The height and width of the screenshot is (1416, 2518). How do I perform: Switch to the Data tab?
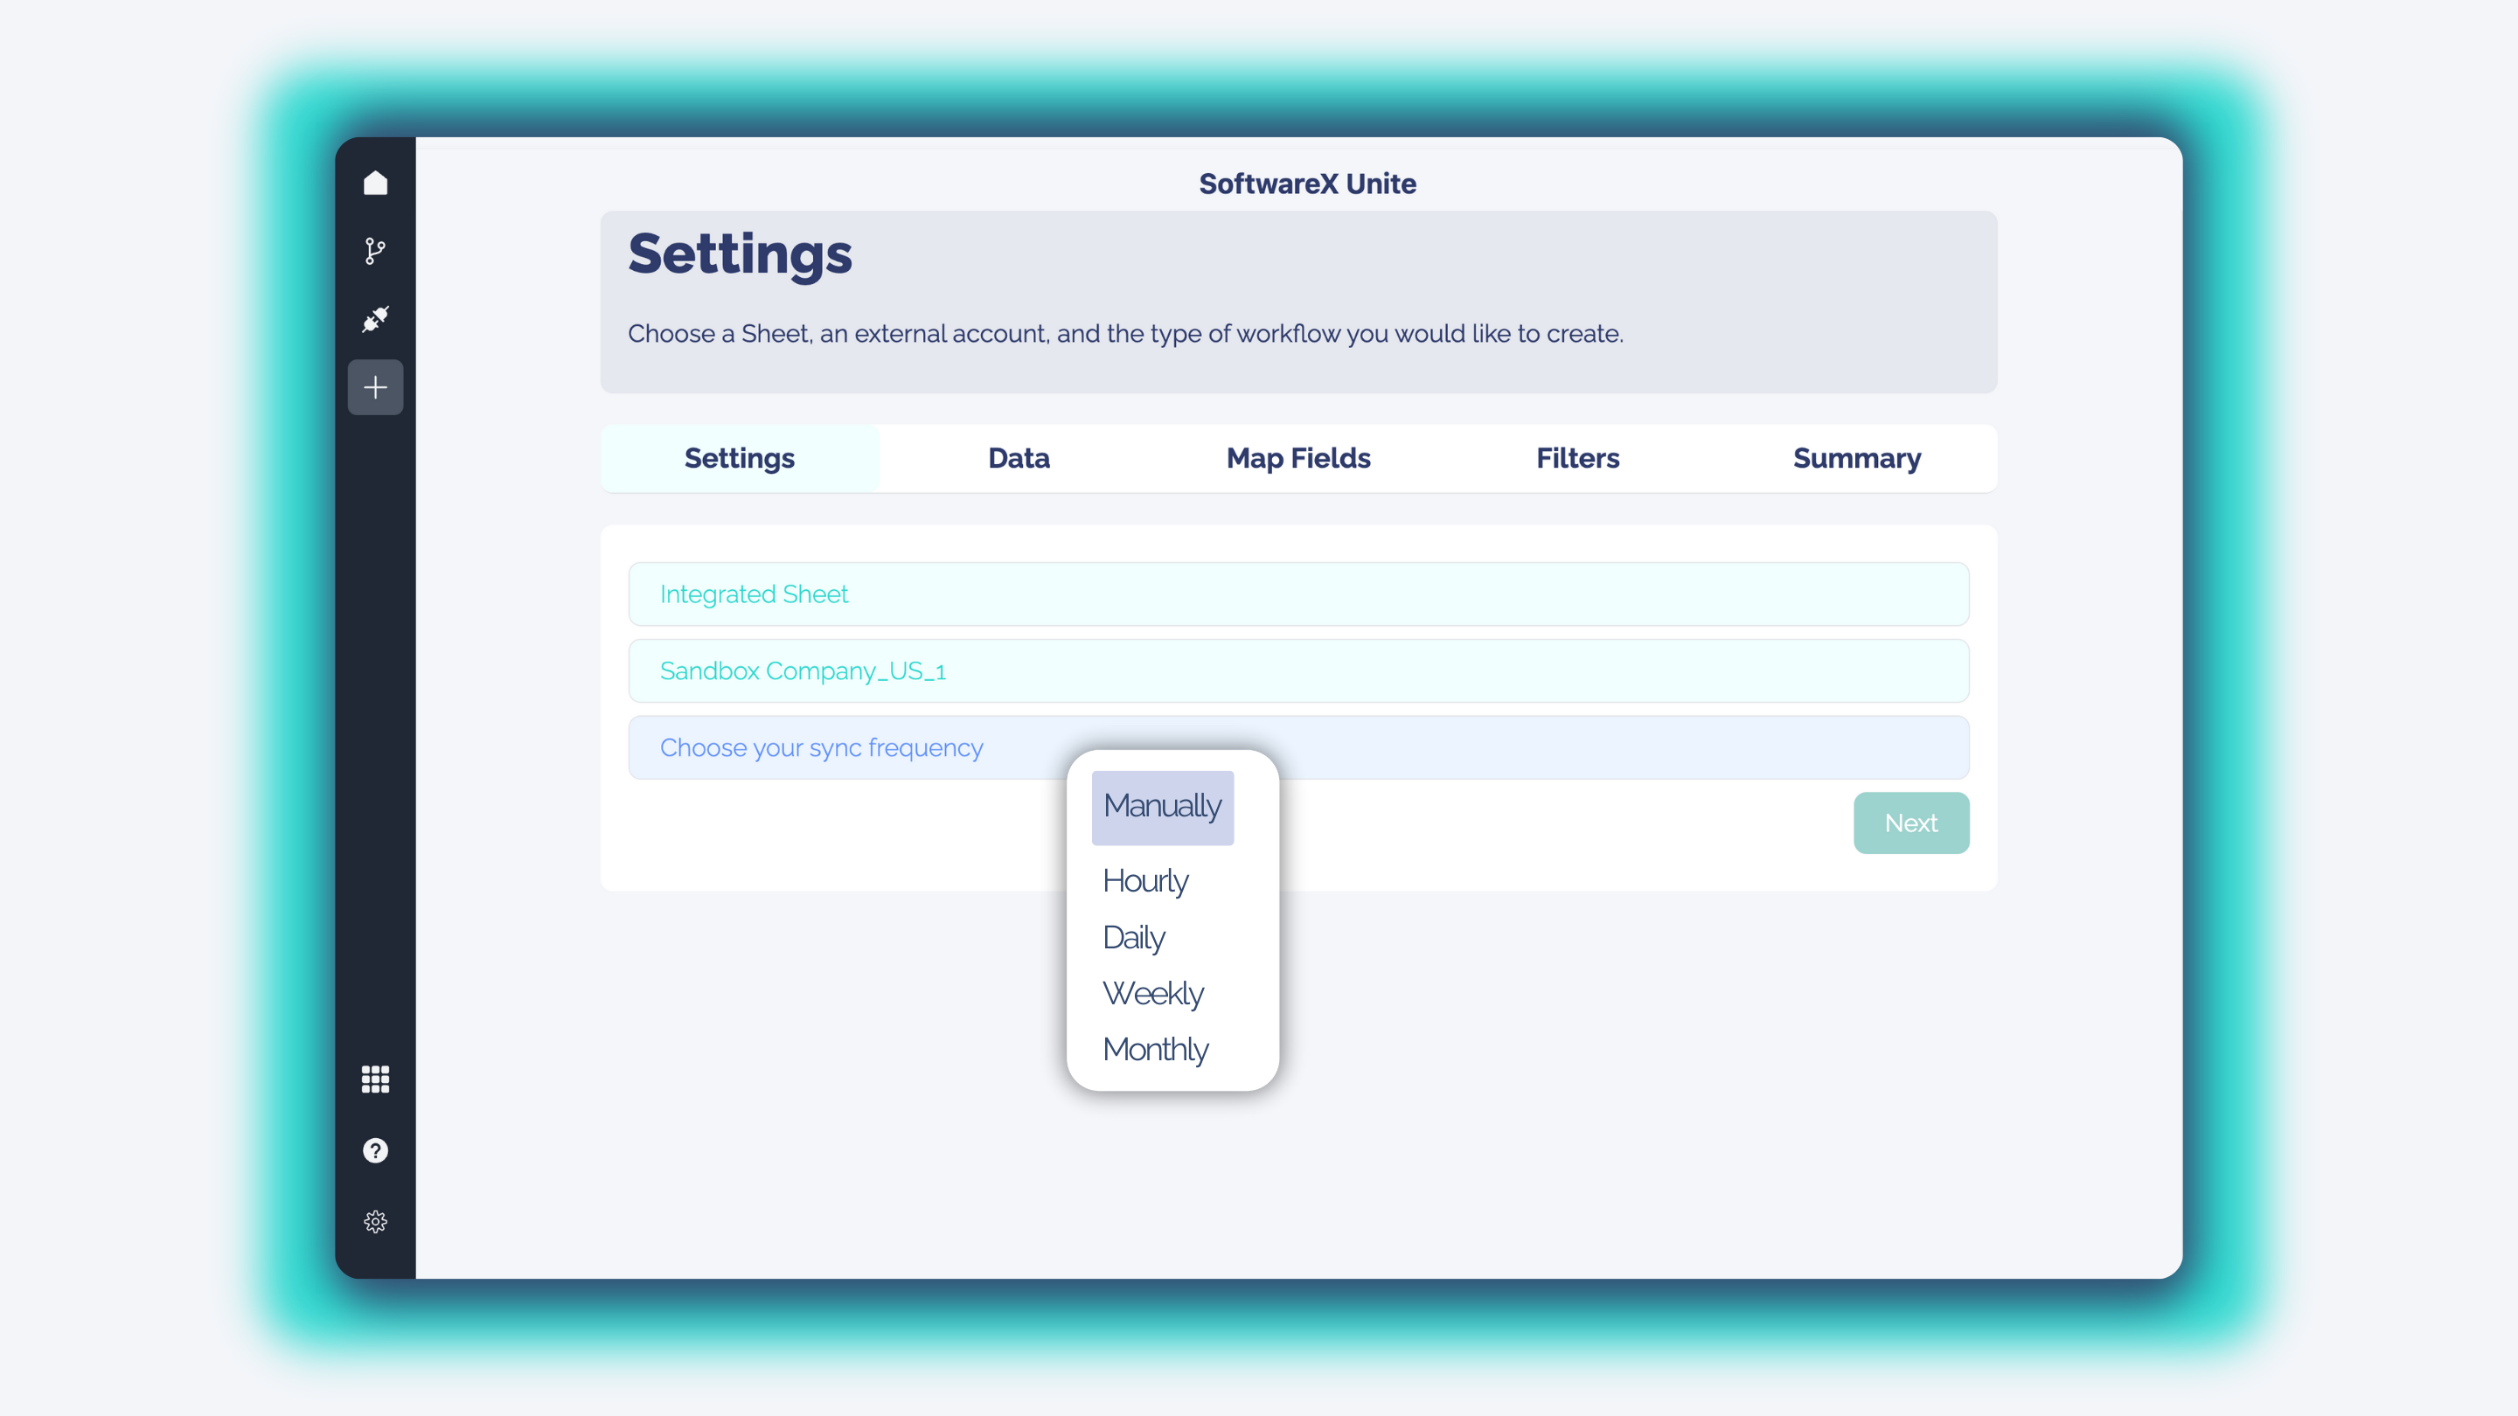1019,458
